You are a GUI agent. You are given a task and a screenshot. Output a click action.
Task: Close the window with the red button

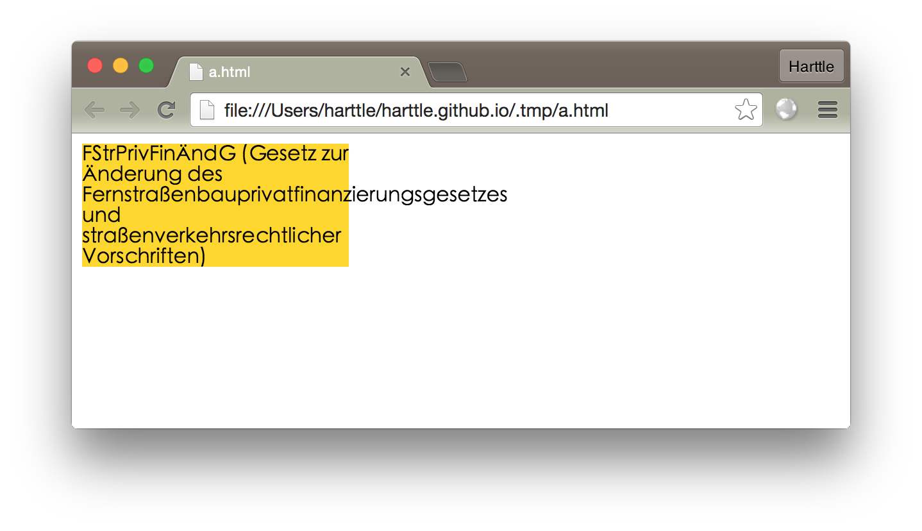[x=95, y=65]
